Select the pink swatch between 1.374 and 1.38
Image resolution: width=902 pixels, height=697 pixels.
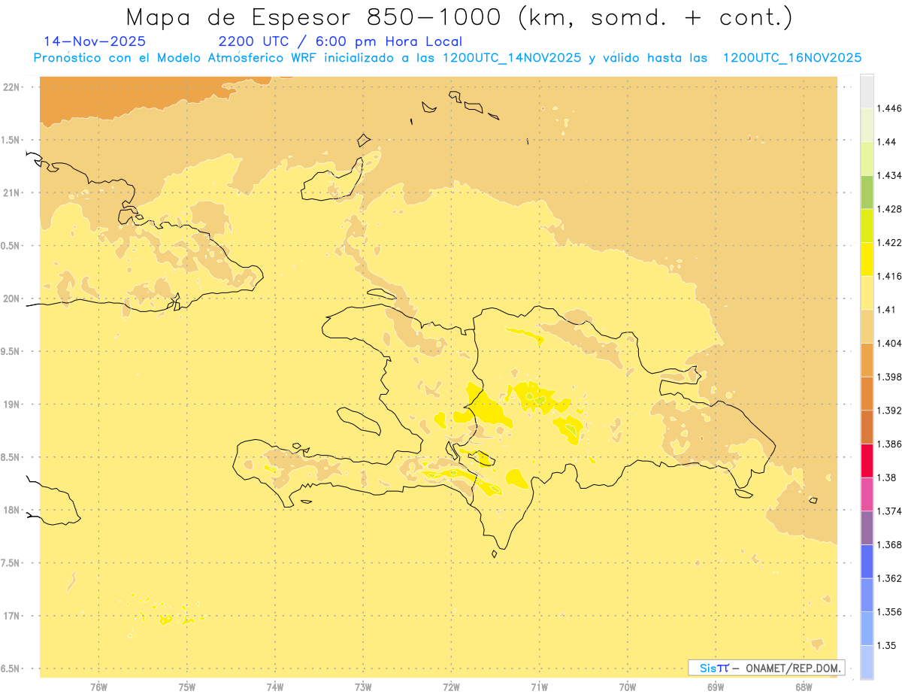pyautogui.click(x=867, y=494)
